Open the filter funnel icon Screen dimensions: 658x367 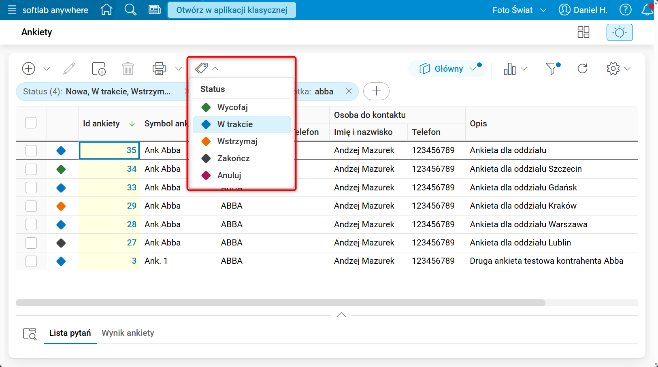pos(552,68)
